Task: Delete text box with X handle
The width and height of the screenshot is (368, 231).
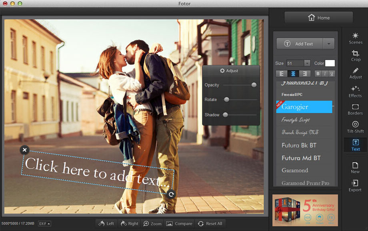Action: tap(24, 150)
